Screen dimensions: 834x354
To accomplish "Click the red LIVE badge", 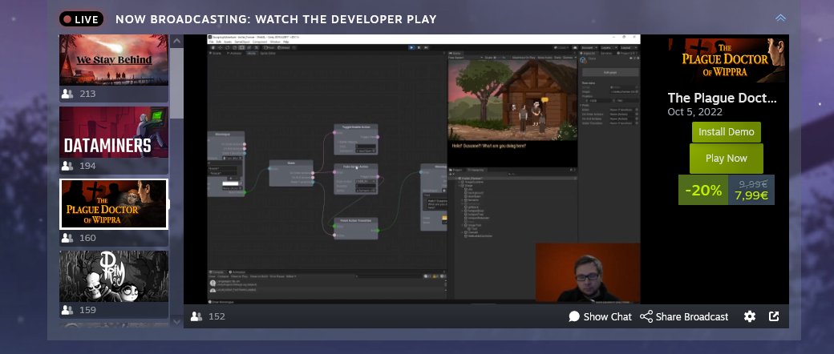I will click(81, 20).
